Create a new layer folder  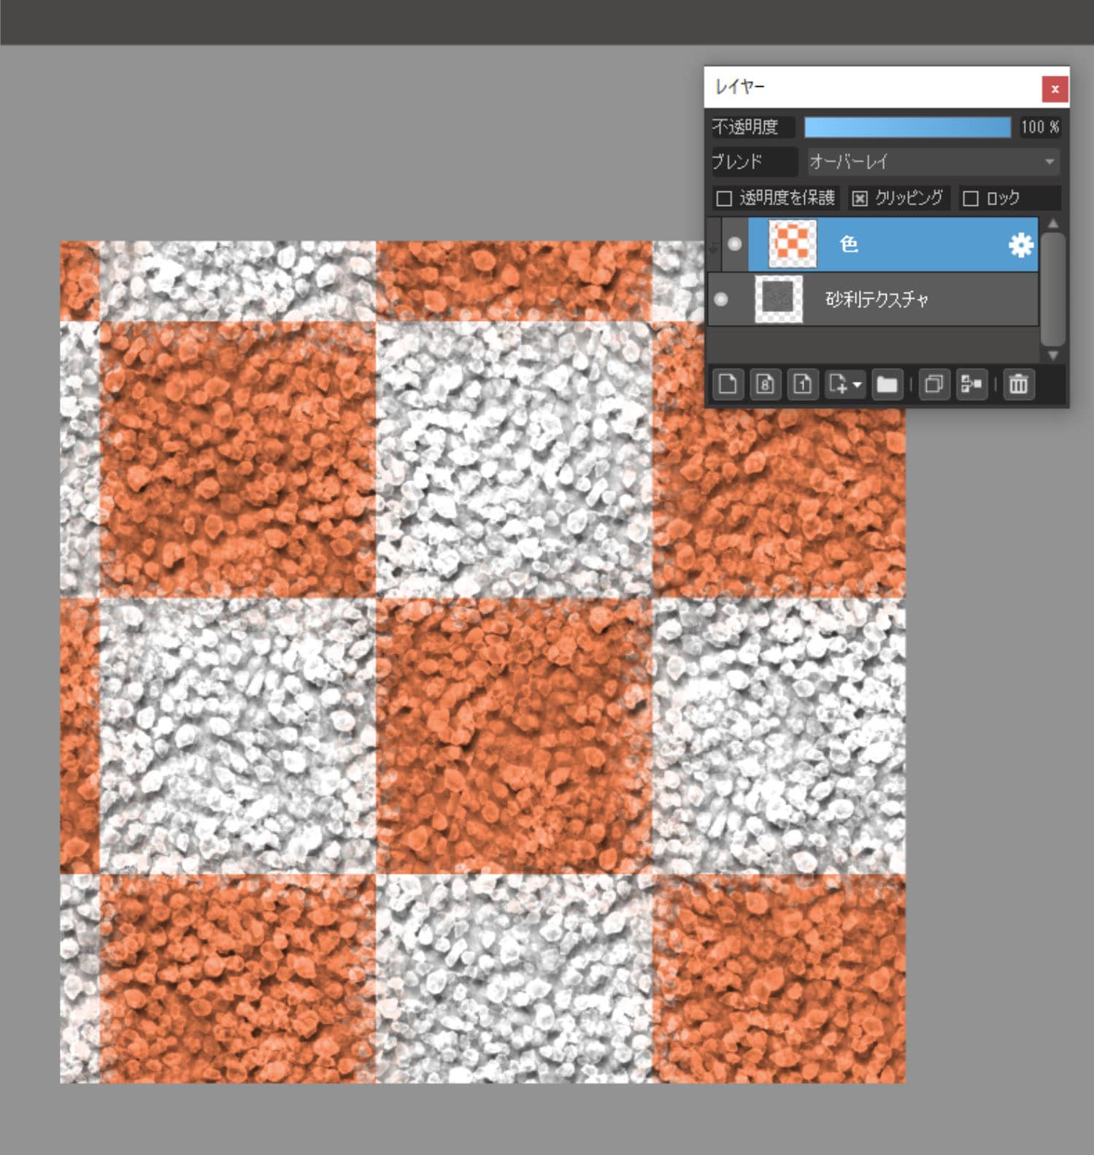point(887,384)
